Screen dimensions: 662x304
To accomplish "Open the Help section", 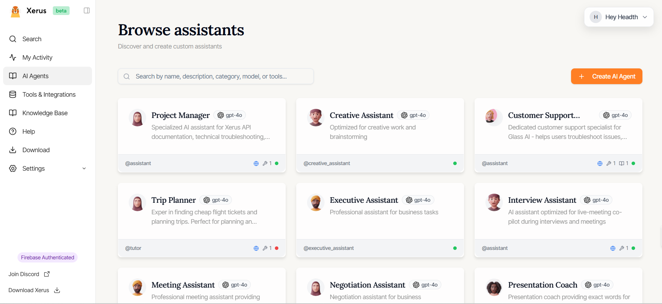I will (x=48, y=132).
